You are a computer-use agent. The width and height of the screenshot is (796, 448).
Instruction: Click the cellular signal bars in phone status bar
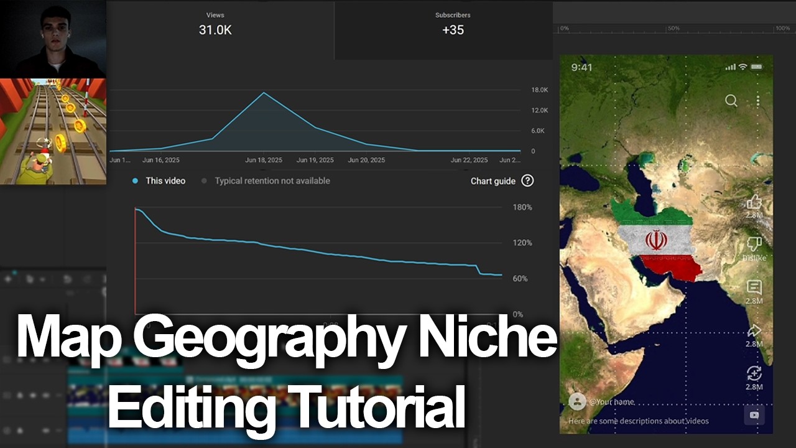click(731, 67)
